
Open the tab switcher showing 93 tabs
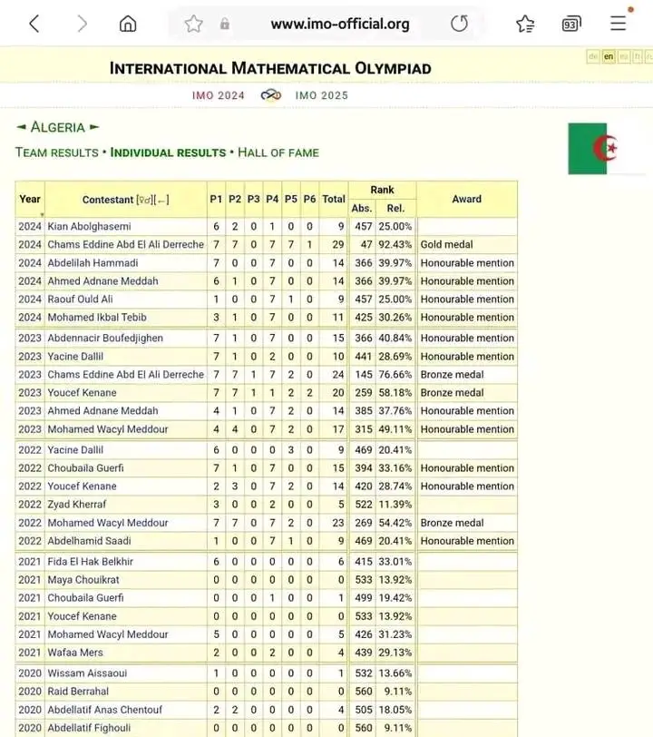571,25
